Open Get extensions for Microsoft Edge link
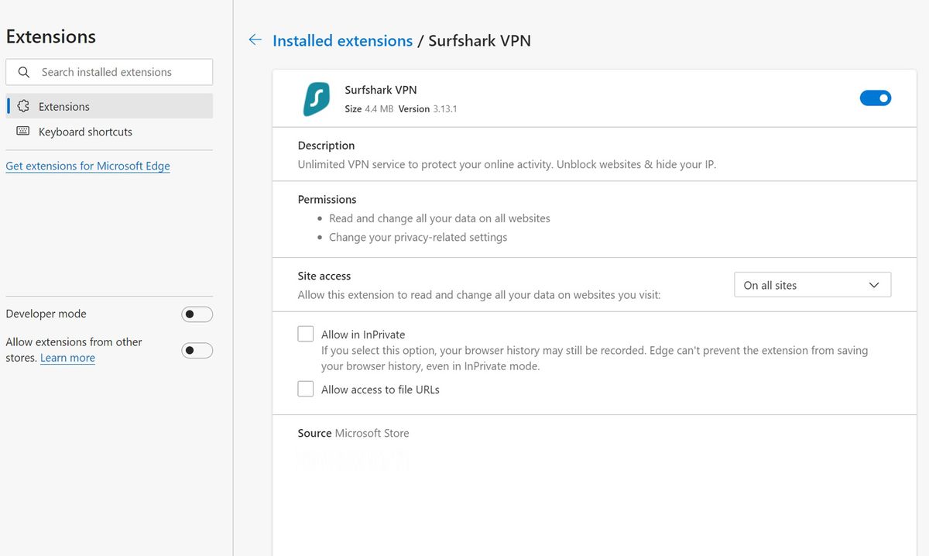This screenshot has height=556, width=929. (87, 166)
